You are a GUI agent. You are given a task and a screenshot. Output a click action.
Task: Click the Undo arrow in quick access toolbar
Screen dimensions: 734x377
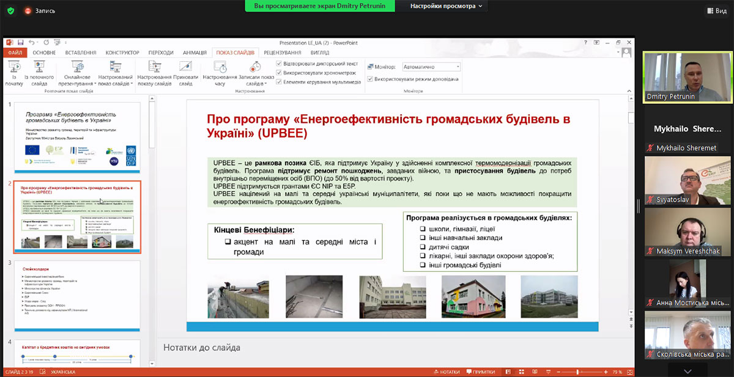pos(31,42)
